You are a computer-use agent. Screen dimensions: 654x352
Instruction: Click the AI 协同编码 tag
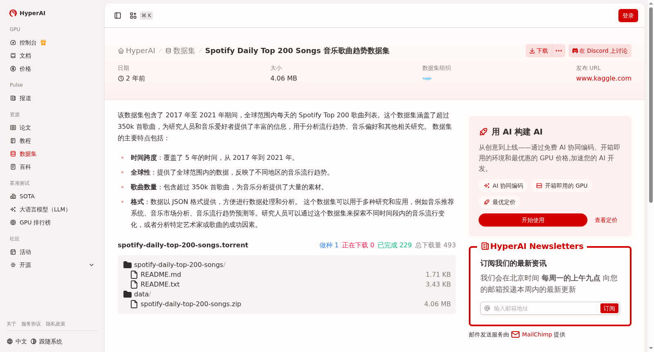coord(503,186)
